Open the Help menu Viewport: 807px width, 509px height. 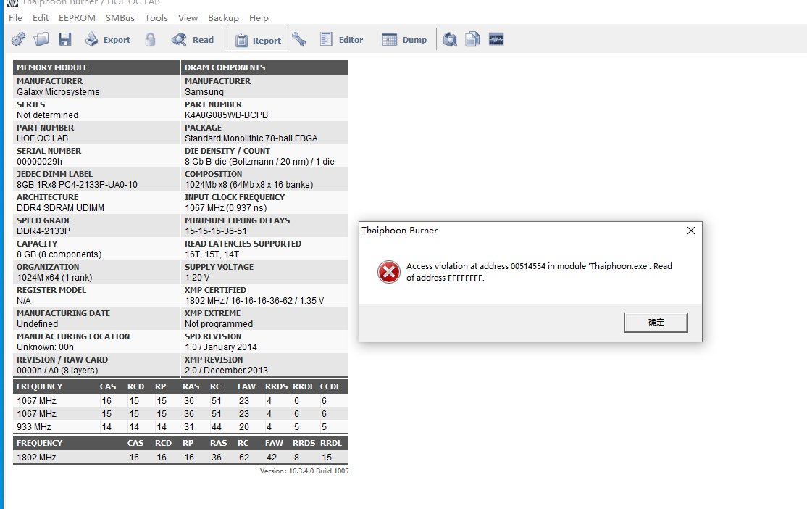pyautogui.click(x=259, y=17)
